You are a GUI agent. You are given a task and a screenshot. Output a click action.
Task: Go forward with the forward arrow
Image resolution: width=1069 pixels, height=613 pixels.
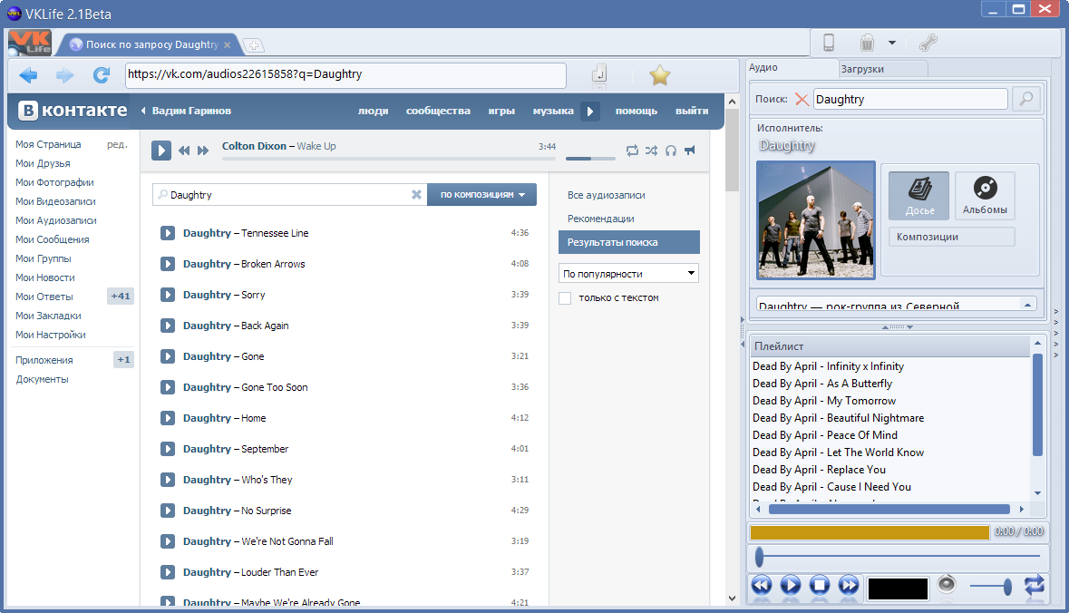[x=64, y=75]
